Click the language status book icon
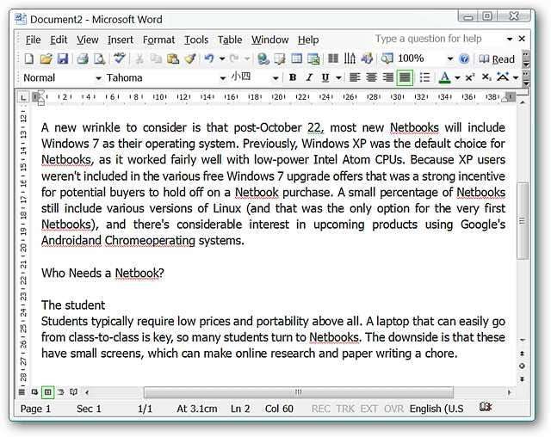 [486, 408]
